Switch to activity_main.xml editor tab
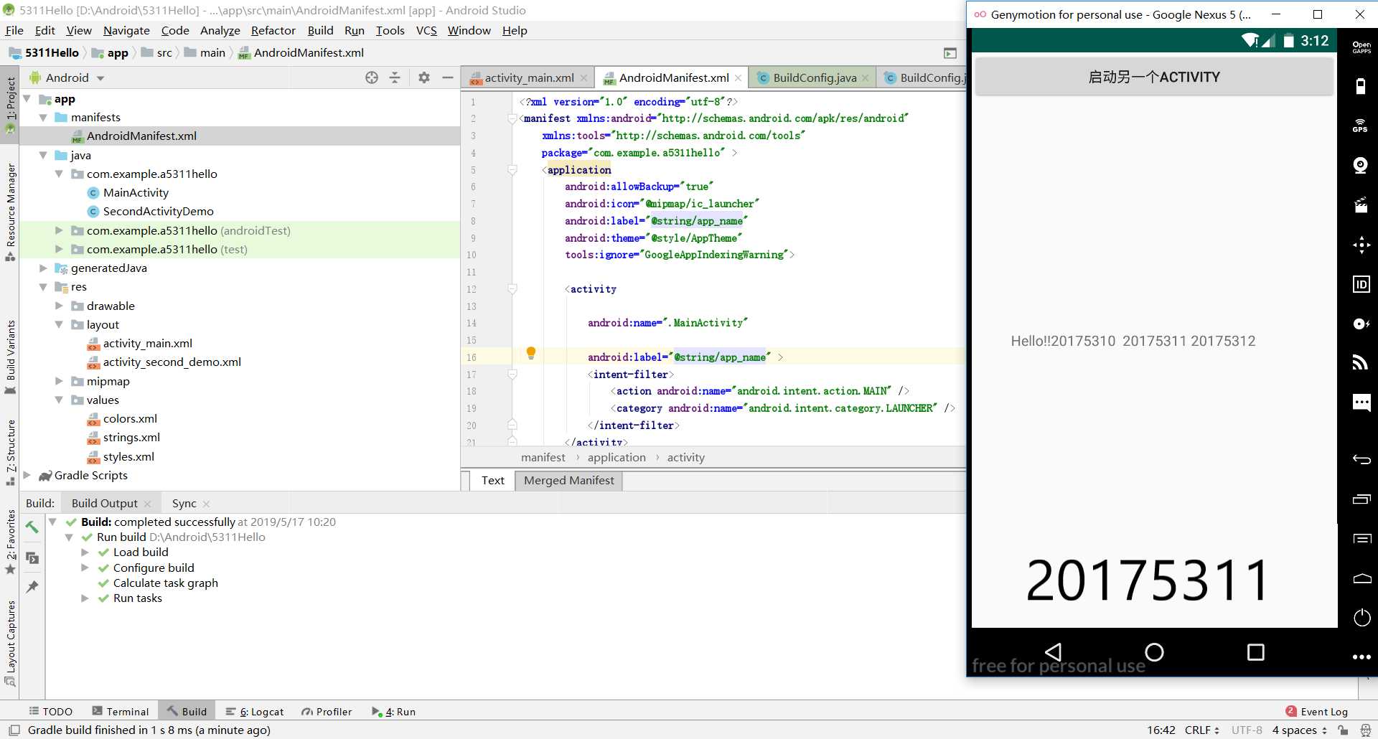 click(x=529, y=77)
